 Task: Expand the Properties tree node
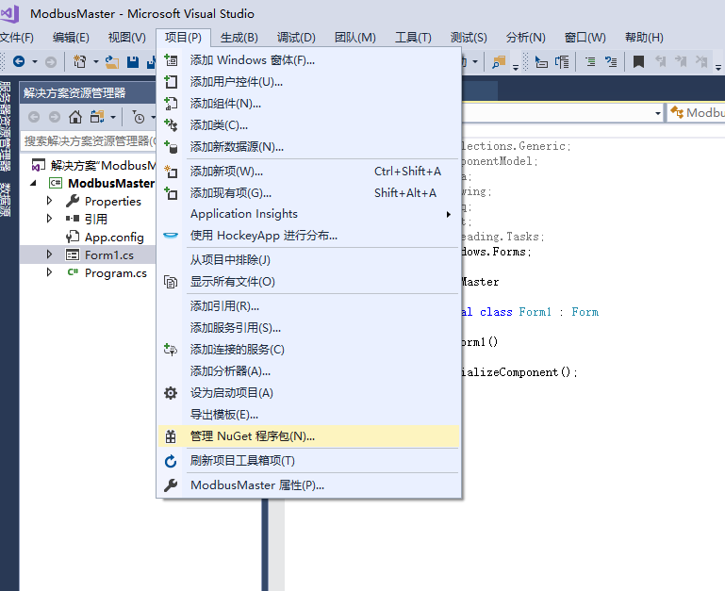point(50,201)
